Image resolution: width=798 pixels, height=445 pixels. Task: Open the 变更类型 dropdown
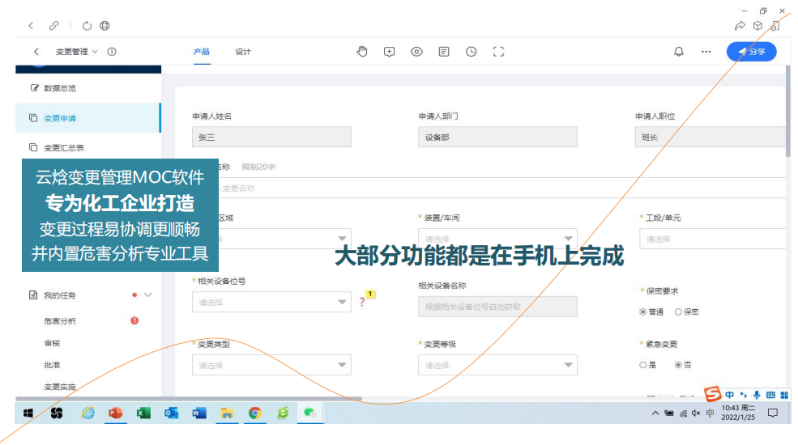(271, 366)
